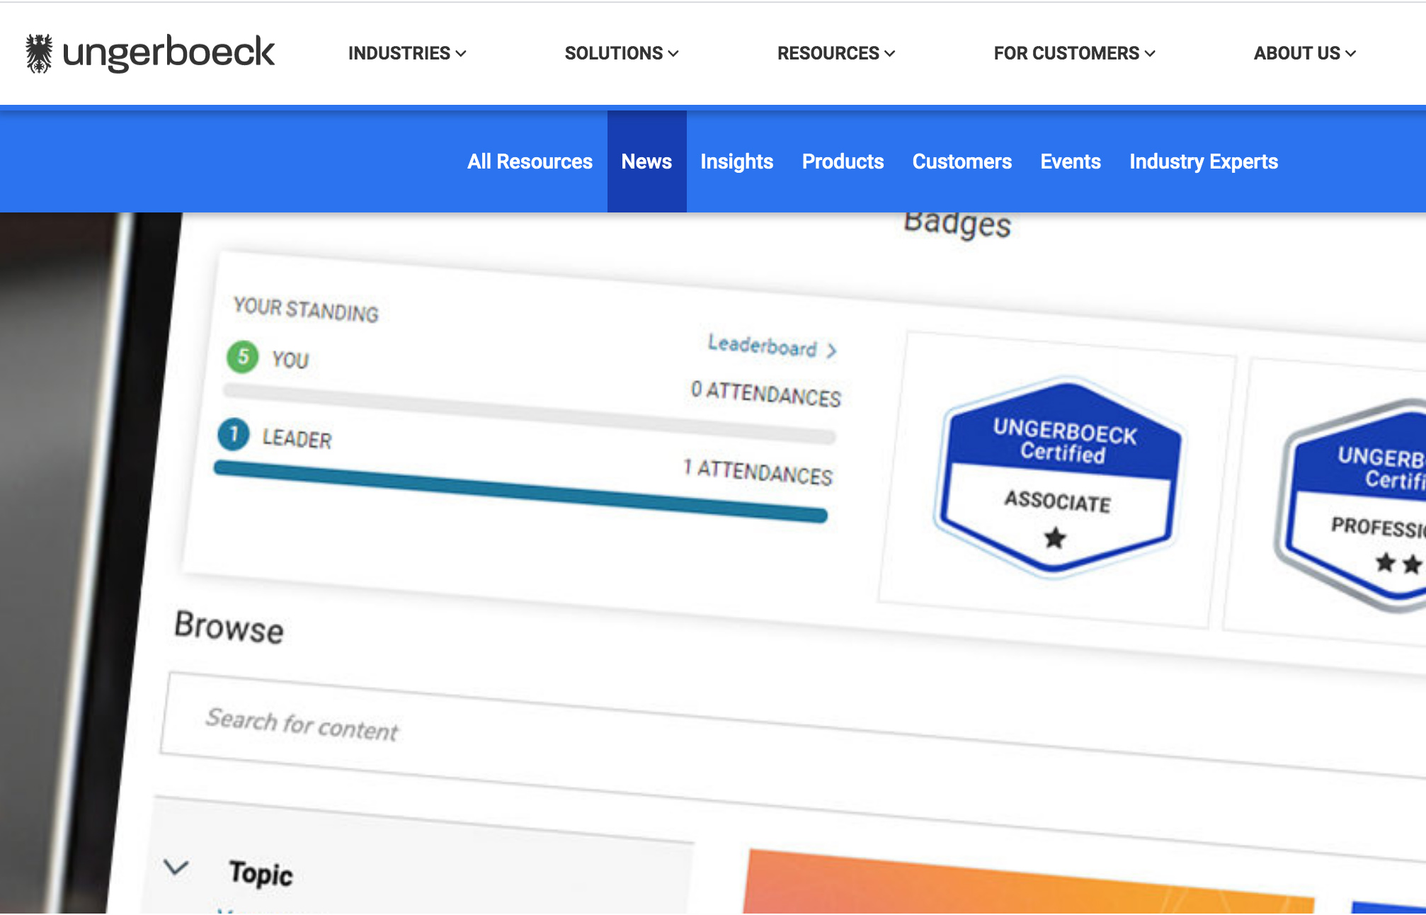
Task: Select the All Resources tab
Action: pos(530,161)
